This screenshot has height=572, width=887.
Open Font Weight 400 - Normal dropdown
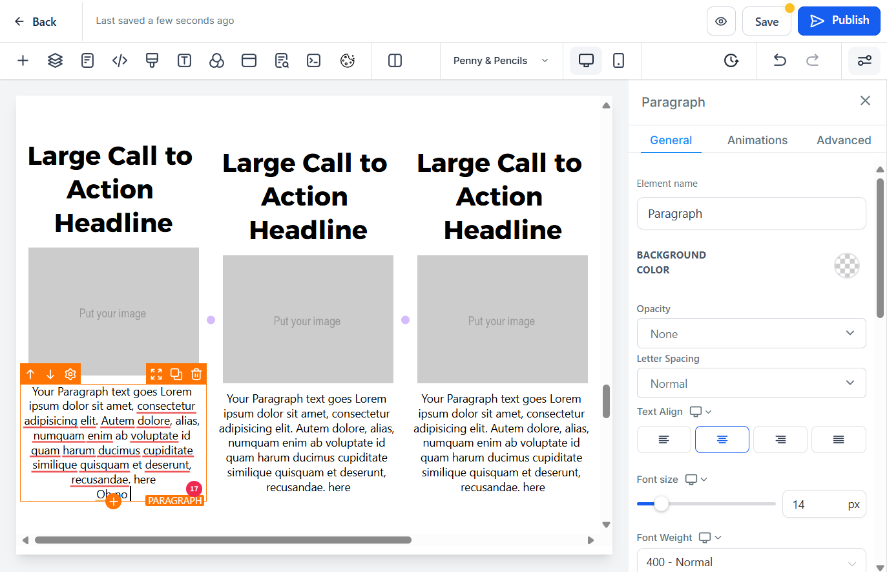751,562
